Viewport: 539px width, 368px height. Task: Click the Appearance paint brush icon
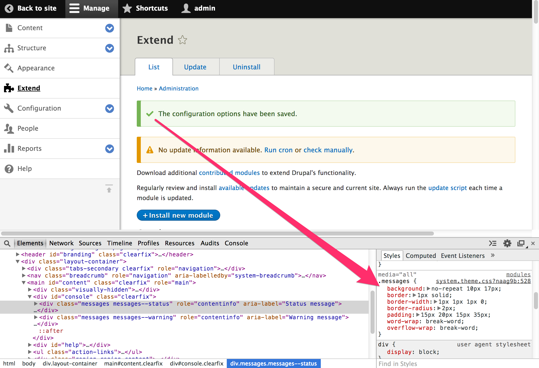point(9,68)
